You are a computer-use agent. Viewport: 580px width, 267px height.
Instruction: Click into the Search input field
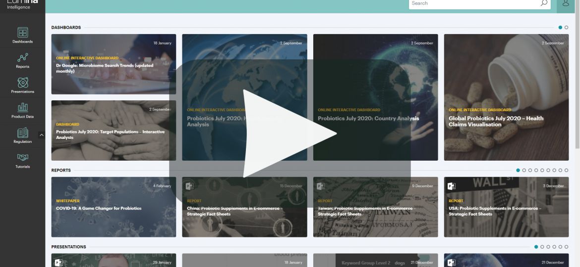(474, 3)
